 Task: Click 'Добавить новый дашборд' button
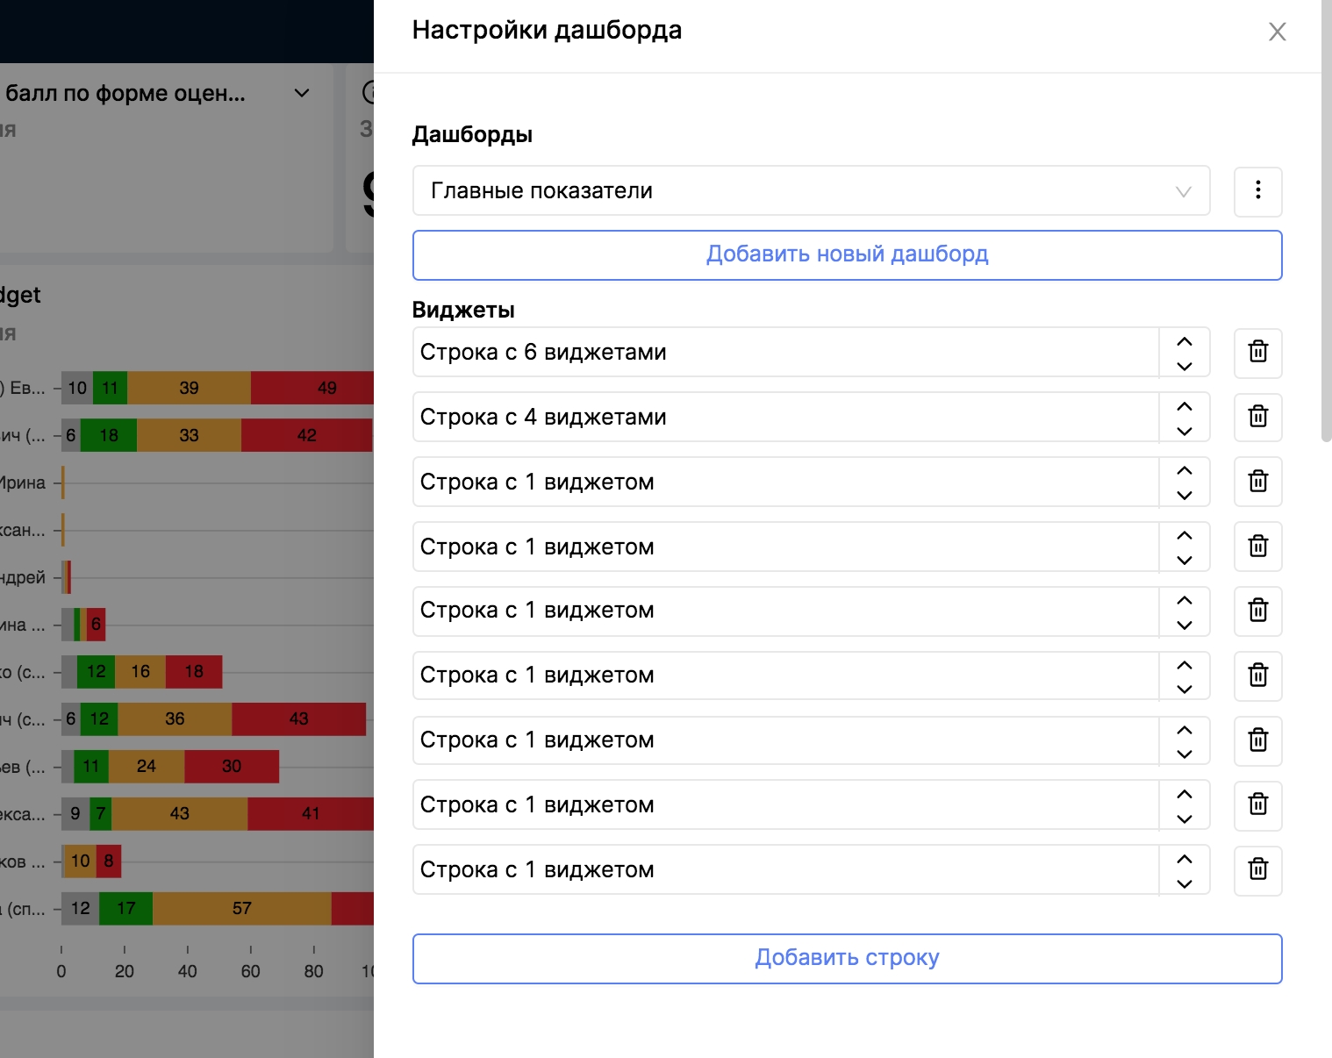tap(847, 254)
